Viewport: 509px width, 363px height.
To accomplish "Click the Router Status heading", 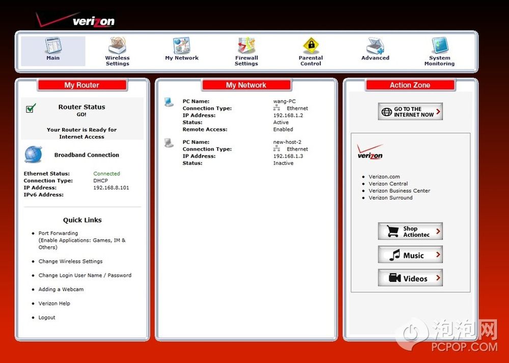I will tap(82, 107).
